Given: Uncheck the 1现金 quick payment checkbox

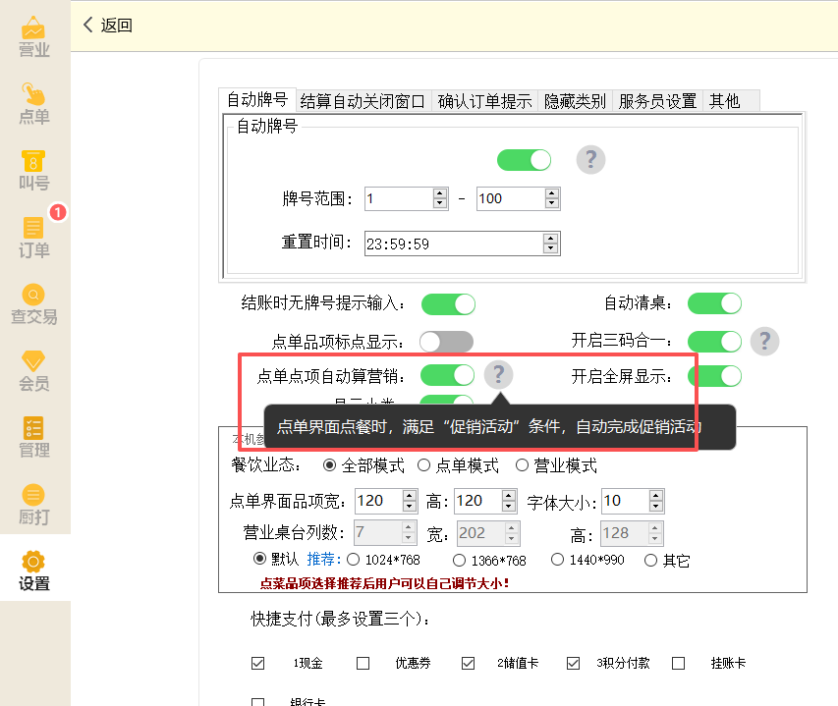Looking at the screenshot, I should 257,663.
